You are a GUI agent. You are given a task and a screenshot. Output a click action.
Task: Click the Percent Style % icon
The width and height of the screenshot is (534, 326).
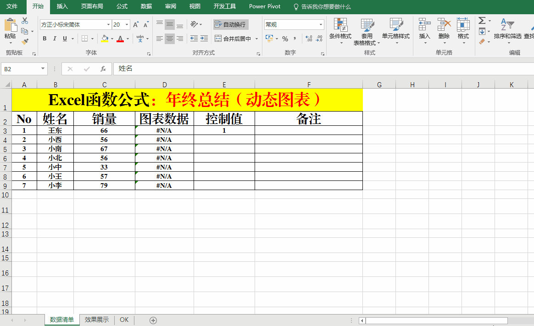[x=284, y=39]
